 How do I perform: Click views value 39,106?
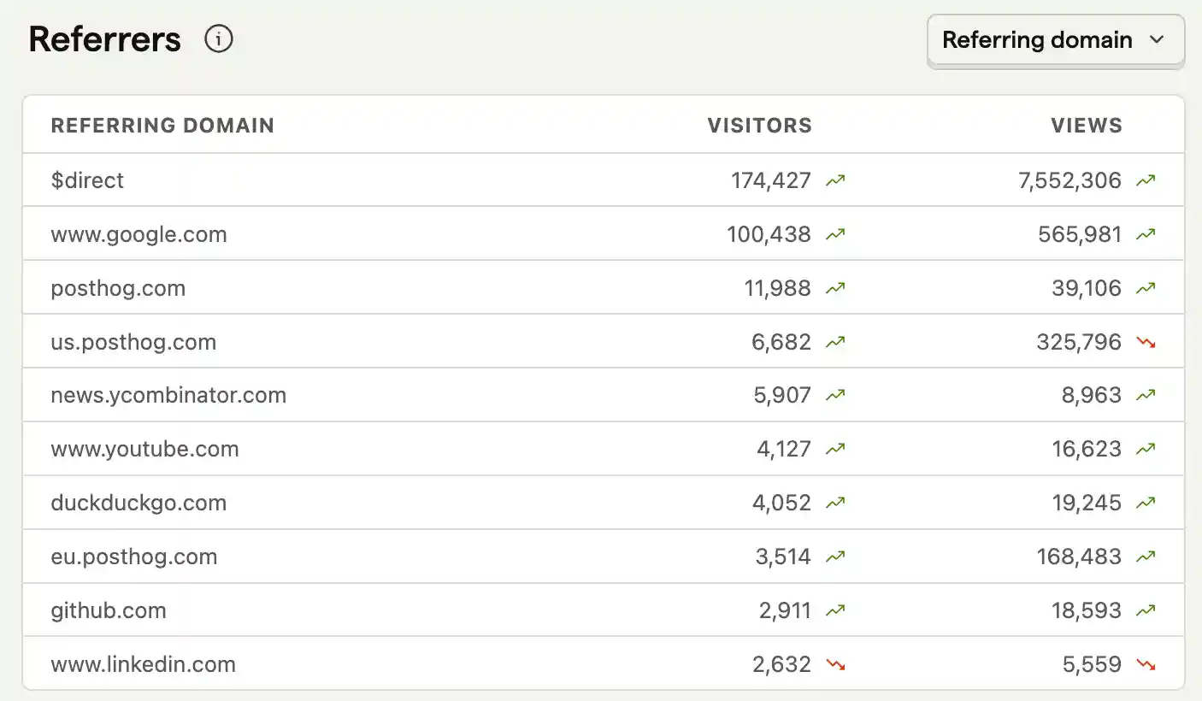(x=1087, y=288)
